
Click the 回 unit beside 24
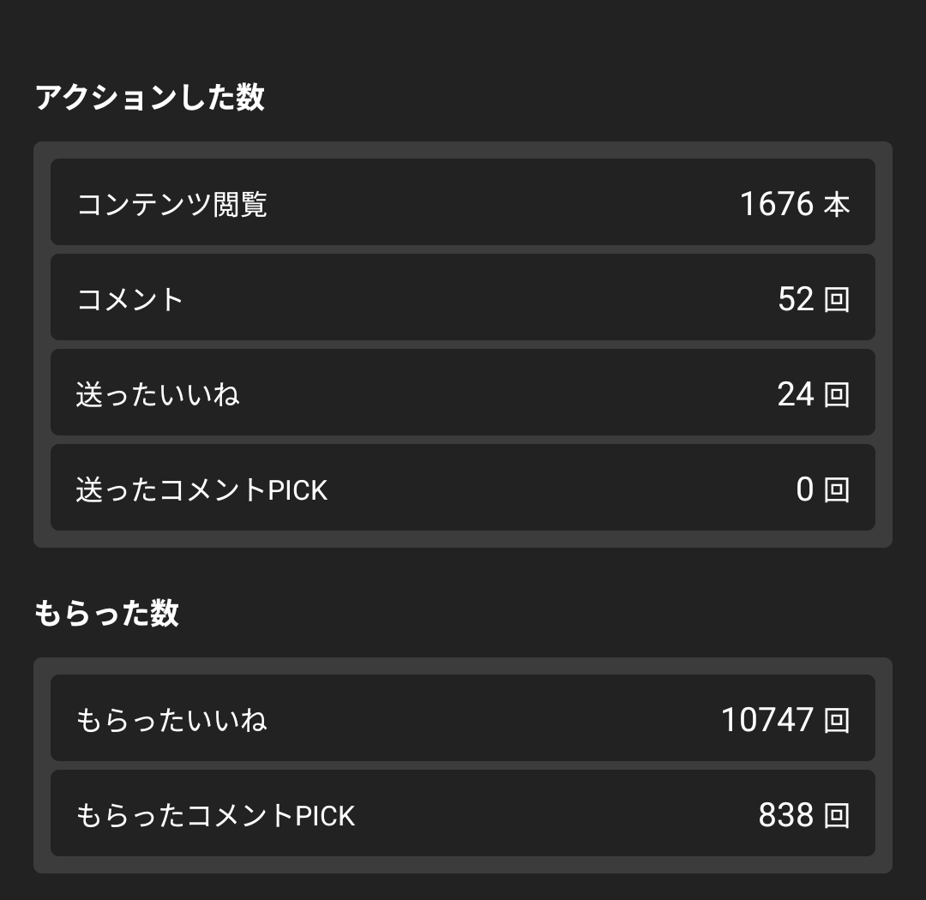[837, 395]
